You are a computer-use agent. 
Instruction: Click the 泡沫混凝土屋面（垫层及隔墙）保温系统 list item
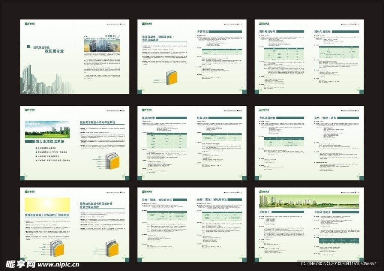[x=52, y=160]
